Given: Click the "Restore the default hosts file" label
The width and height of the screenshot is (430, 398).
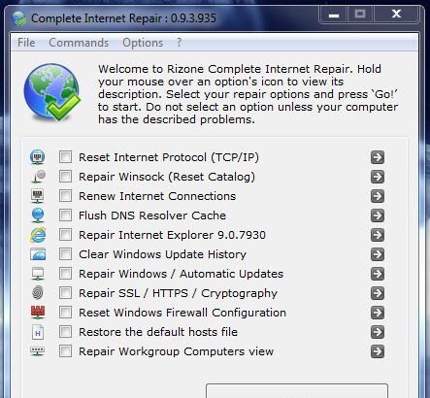Looking at the screenshot, I should [x=158, y=332].
